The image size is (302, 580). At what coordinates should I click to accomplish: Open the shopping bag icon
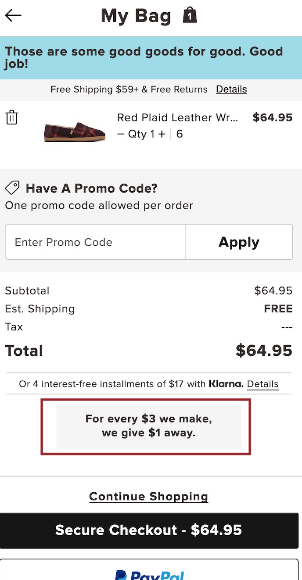pyautogui.click(x=190, y=15)
